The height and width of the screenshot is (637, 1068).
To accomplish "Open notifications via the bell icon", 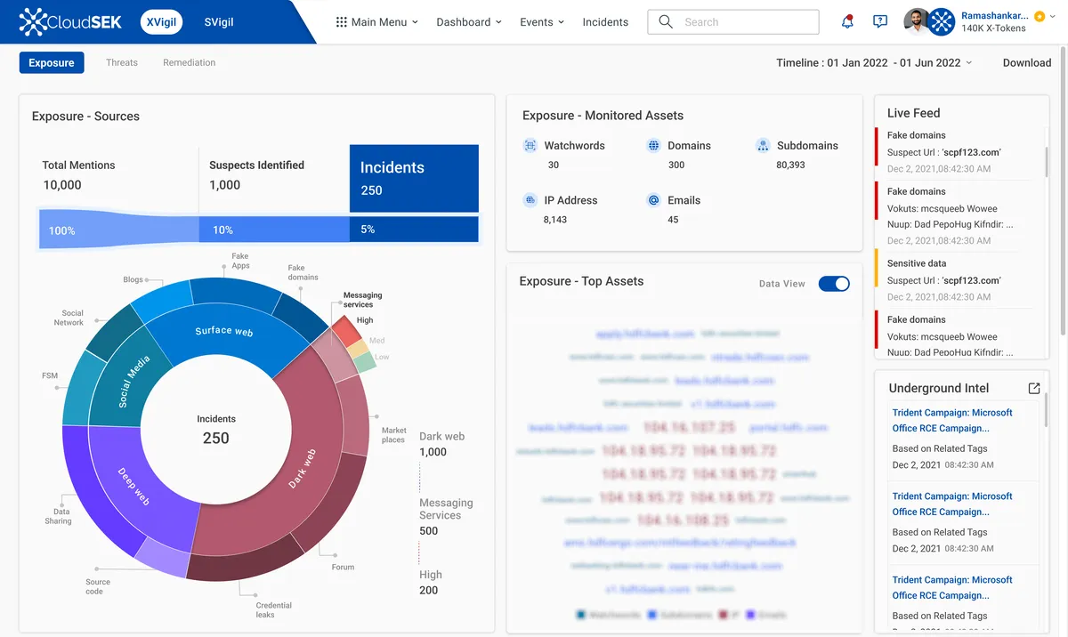I will tap(846, 21).
